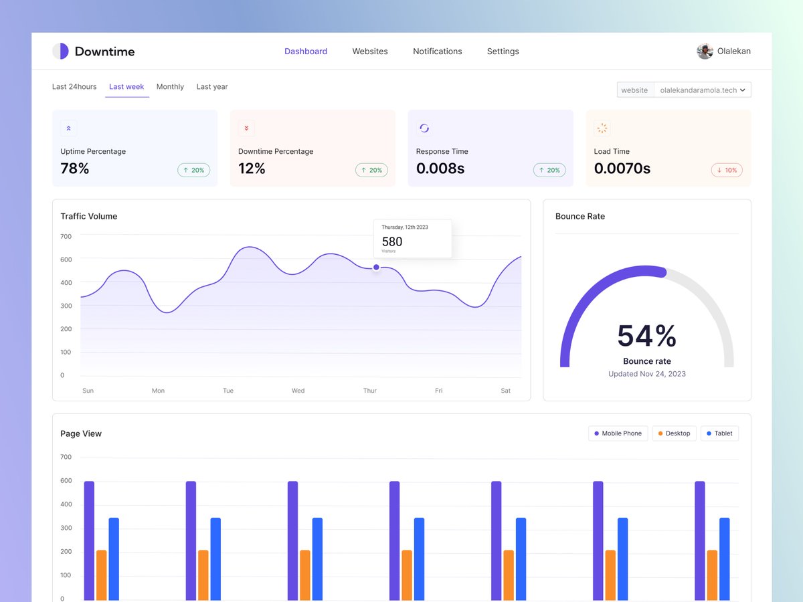Switch to the Monthly view
803x602 pixels.
click(170, 86)
